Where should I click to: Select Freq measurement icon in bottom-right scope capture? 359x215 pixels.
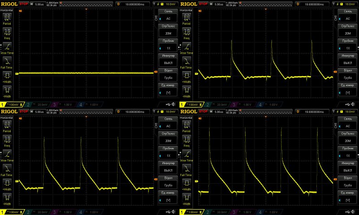pos(187,139)
